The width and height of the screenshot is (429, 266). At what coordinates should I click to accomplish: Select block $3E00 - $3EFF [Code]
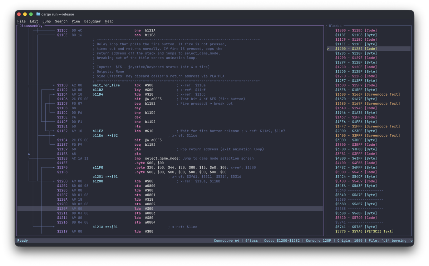(x=369, y=145)
